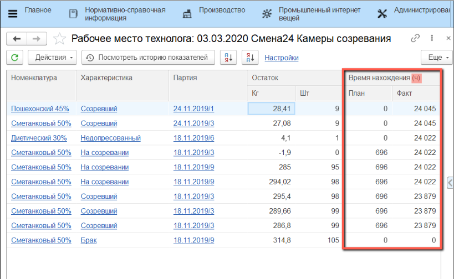Expand the Еще dropdown menu
The image size is (454, 279).
point(435,58)
